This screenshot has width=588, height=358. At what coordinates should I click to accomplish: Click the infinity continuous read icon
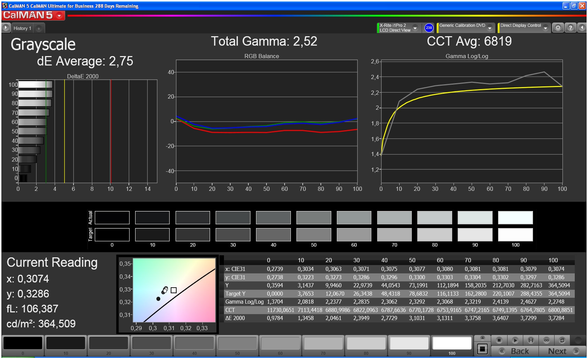tap(547, 340)
